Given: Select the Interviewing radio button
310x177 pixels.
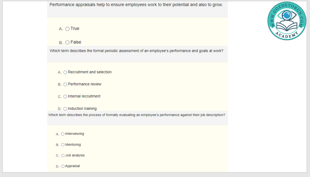Looking at the screenshot, I should coord(63,134).
